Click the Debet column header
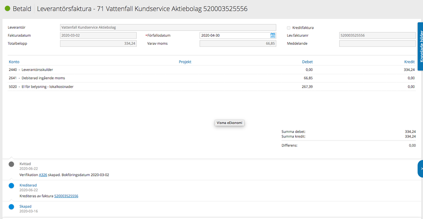423x219 pixels. pos(307,62)
